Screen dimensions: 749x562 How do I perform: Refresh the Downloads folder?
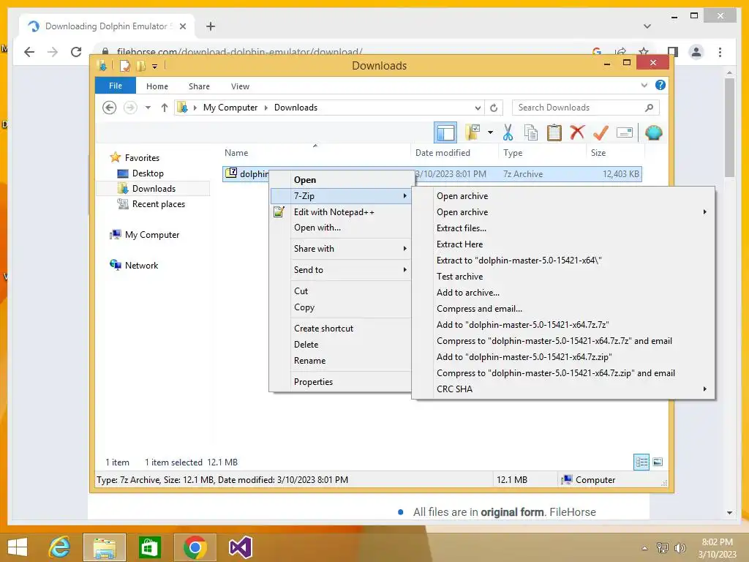tap(494, 108)
